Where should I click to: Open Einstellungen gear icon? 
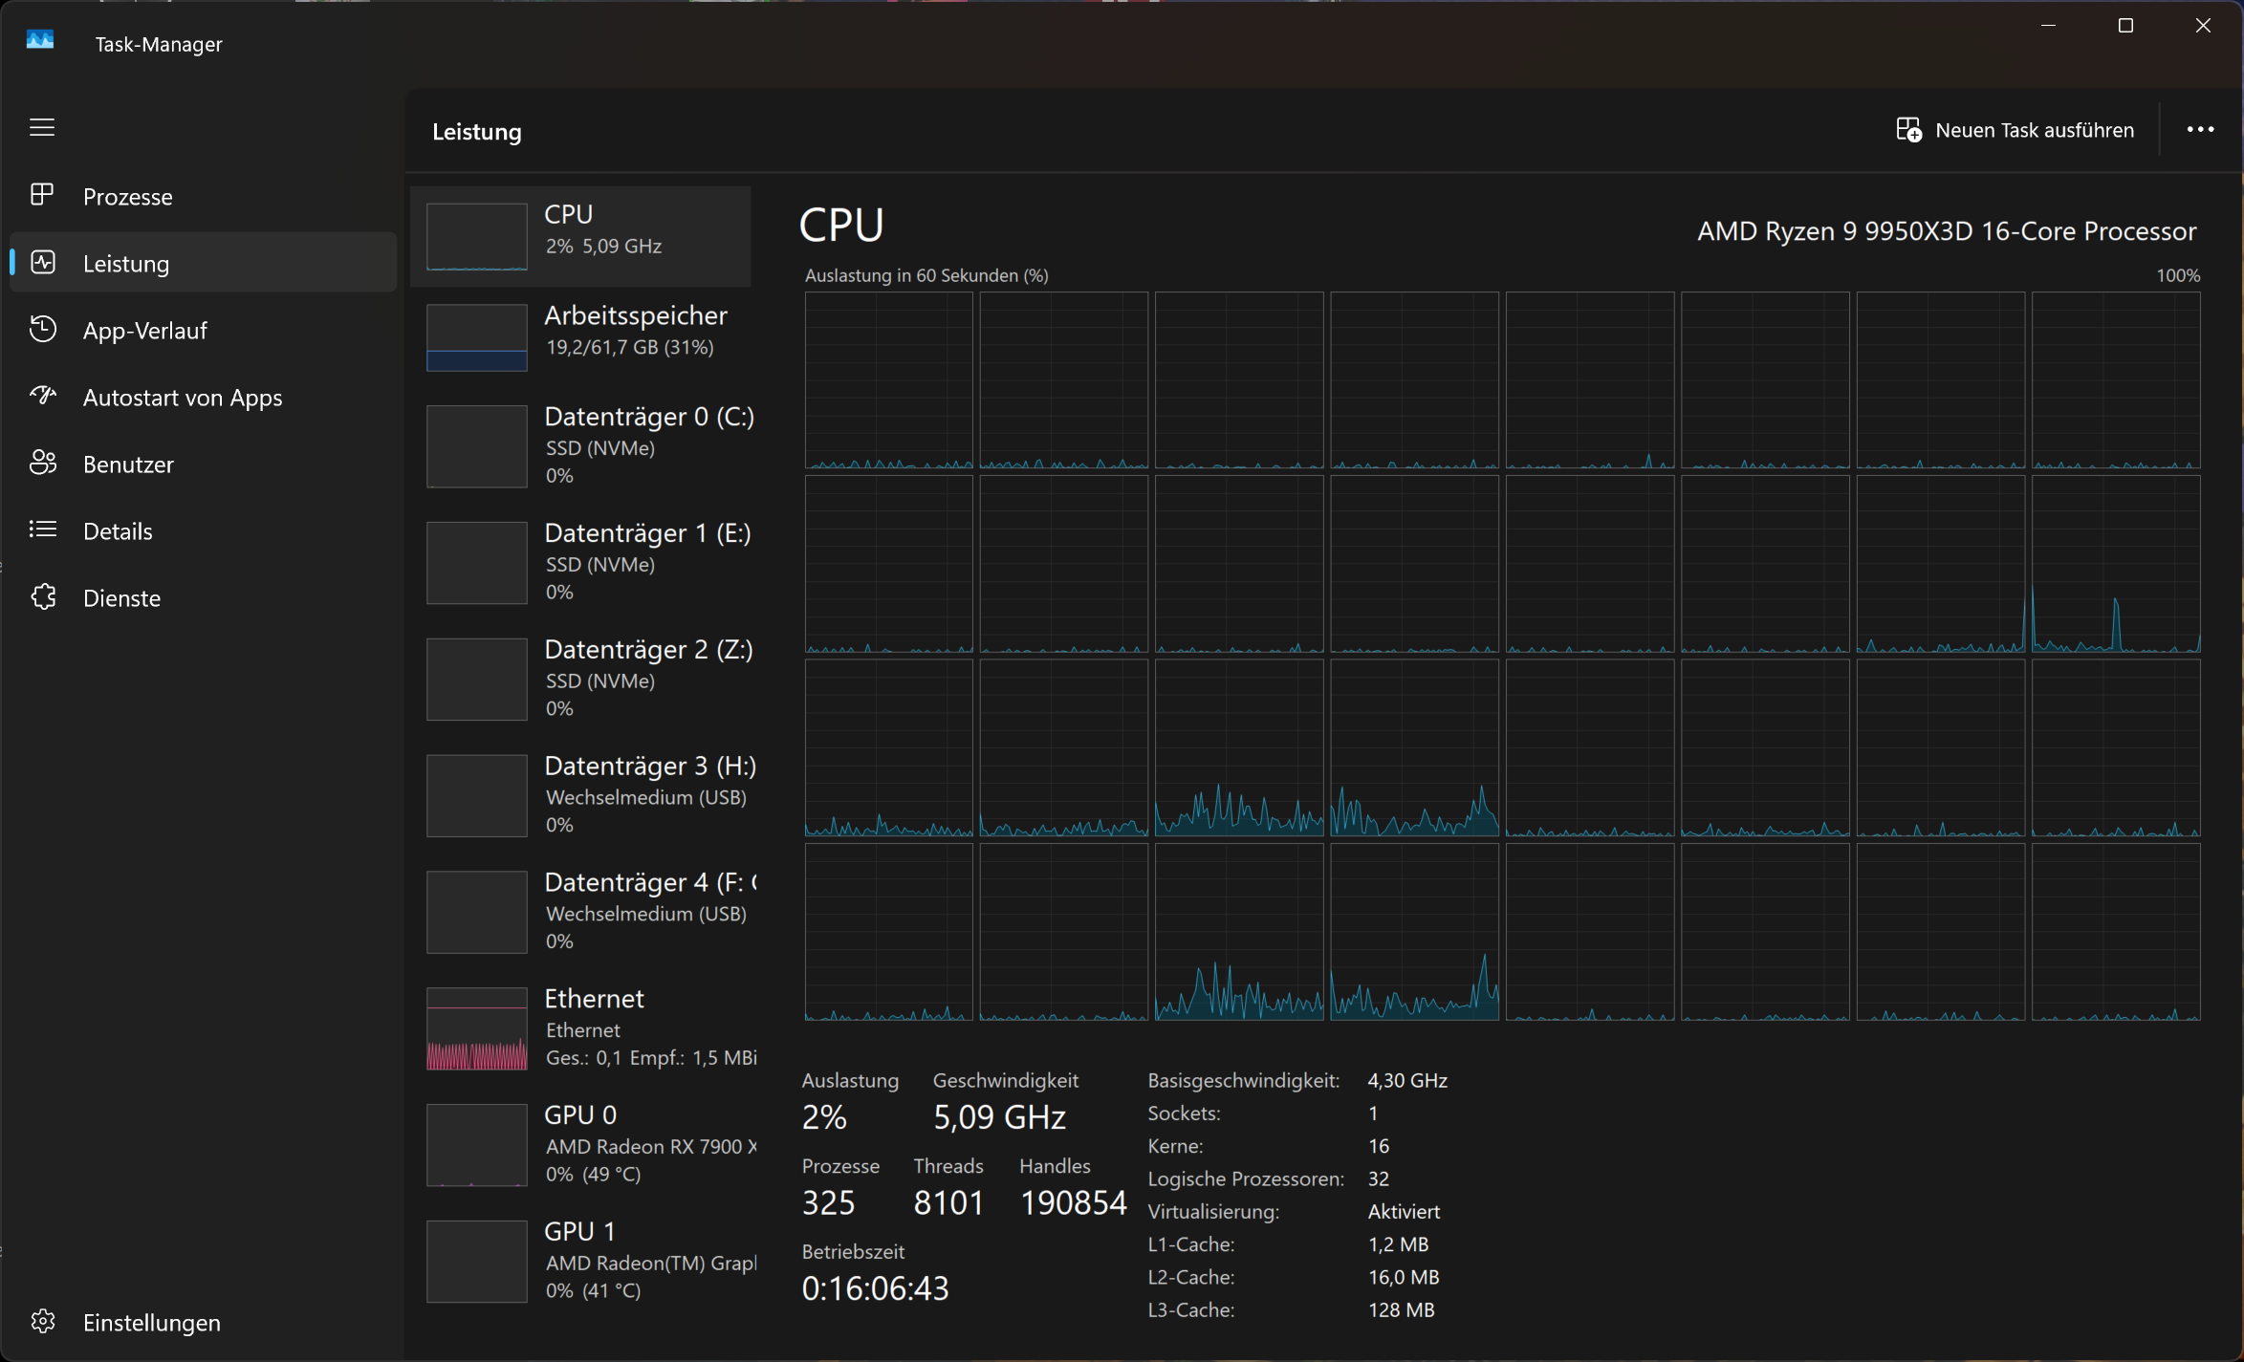(42, 1321)
